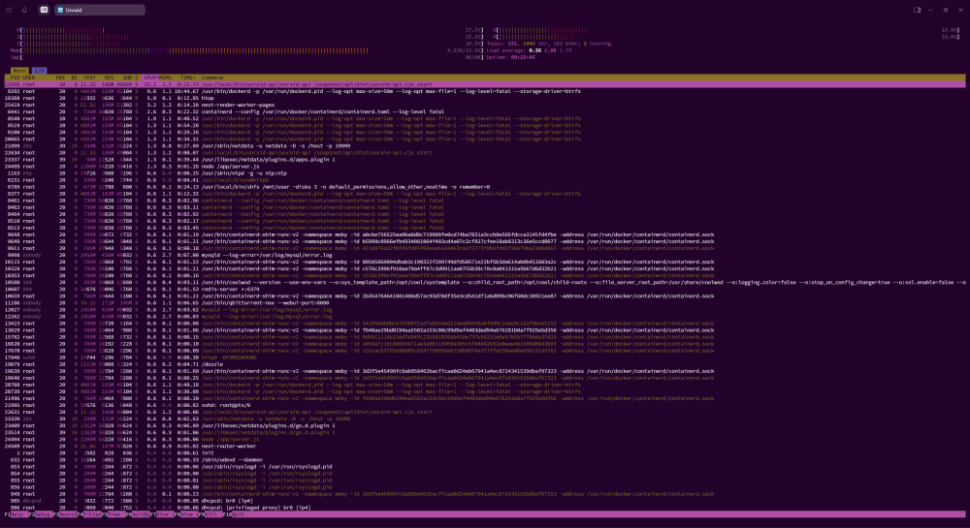Click the Uptime line
Screen dimensions: 970x528
click(x=511, y=57)
